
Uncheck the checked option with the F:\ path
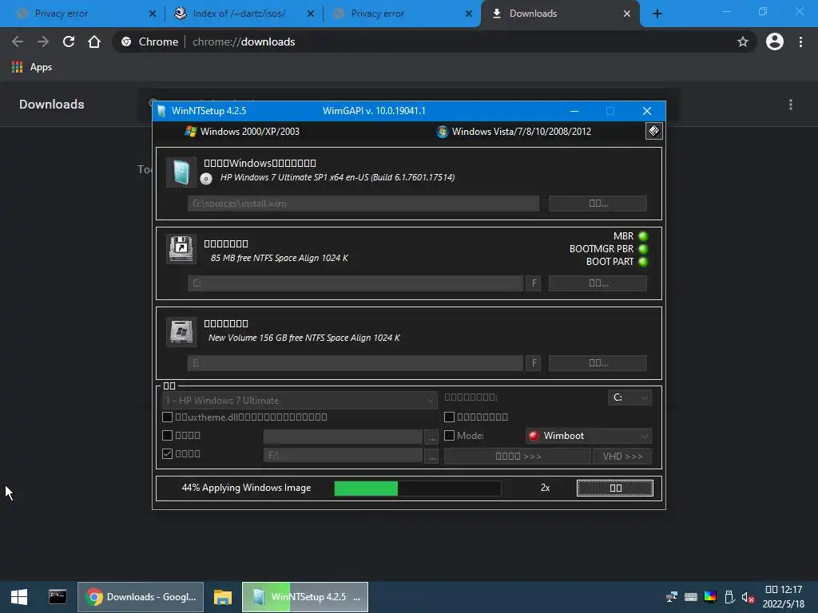point(168,453)
